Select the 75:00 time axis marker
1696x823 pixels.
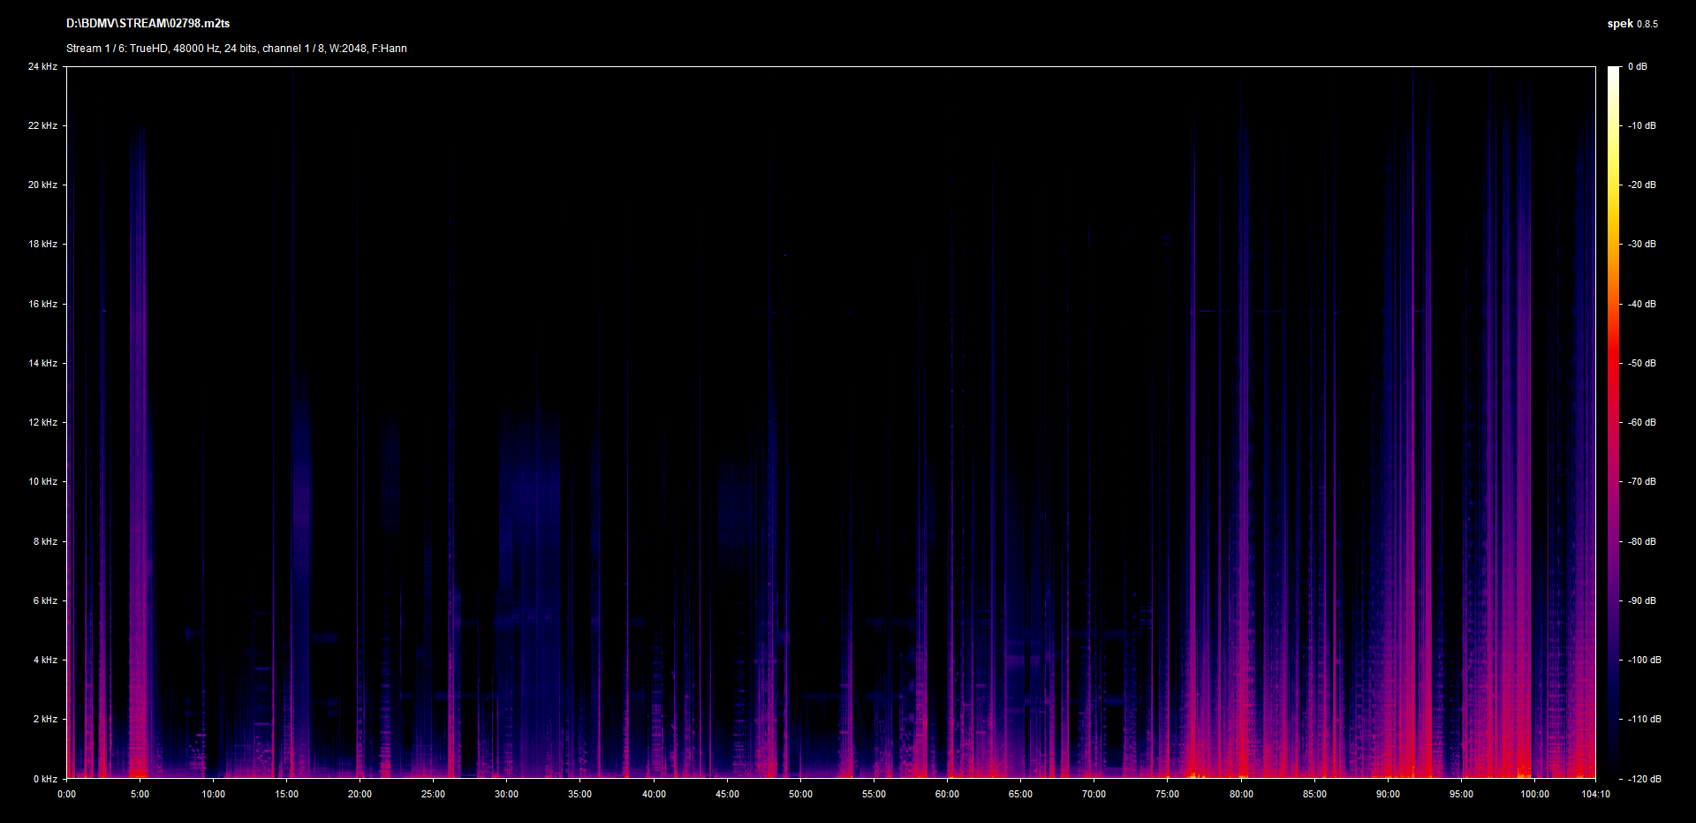click(x=1167, y=794)
